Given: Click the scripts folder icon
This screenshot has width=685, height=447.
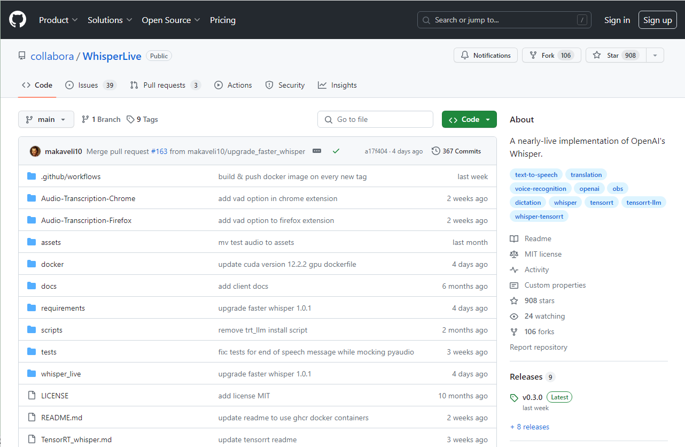Looking at the screenshot, I should (x=32, y=330).
